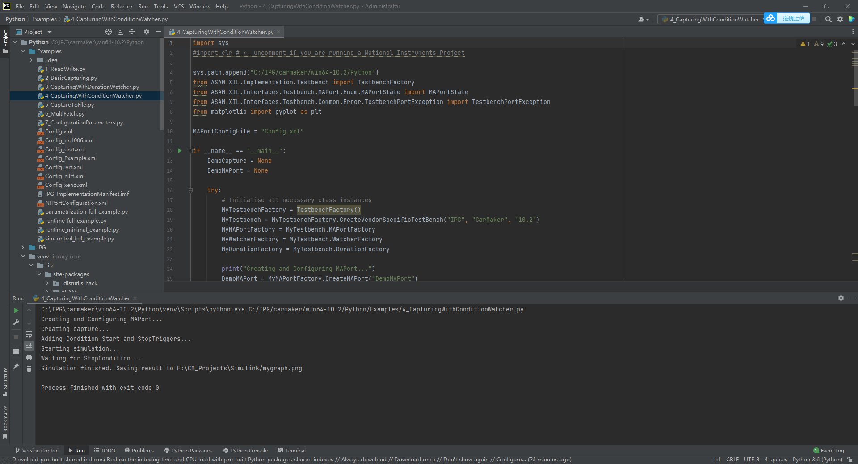The width and height of the screenshot is (858, 464).
Task: Stop the running process
Action: click(x=16, y=337)
